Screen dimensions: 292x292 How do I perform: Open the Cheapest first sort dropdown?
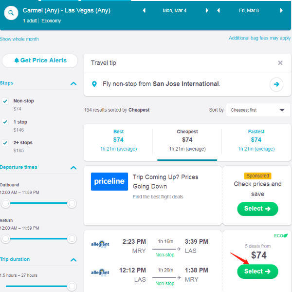(258, 110)
